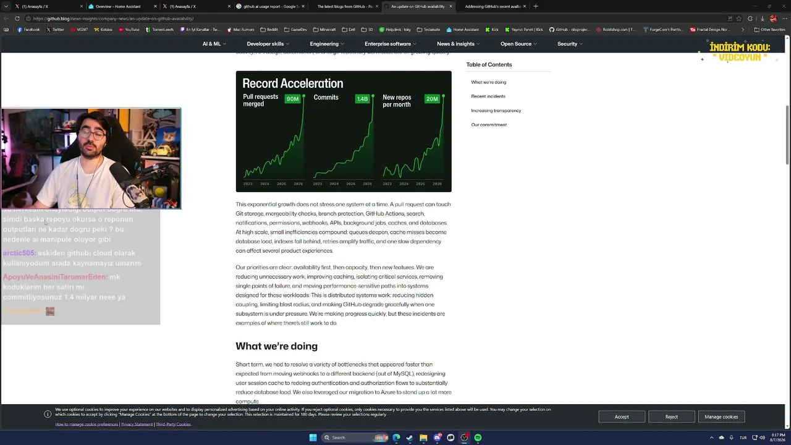Image resolution: width=791 pixels, height=445 pixels.
Task: Favorite this page with the star icon
Action: tap(738, 19)
